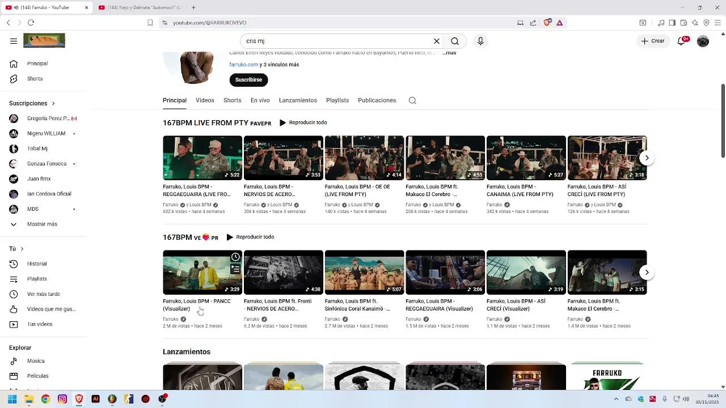Open REGGAEGUAIRA LIVE 5:22 thumbnail
726x408 pixels.
(202, 158)
